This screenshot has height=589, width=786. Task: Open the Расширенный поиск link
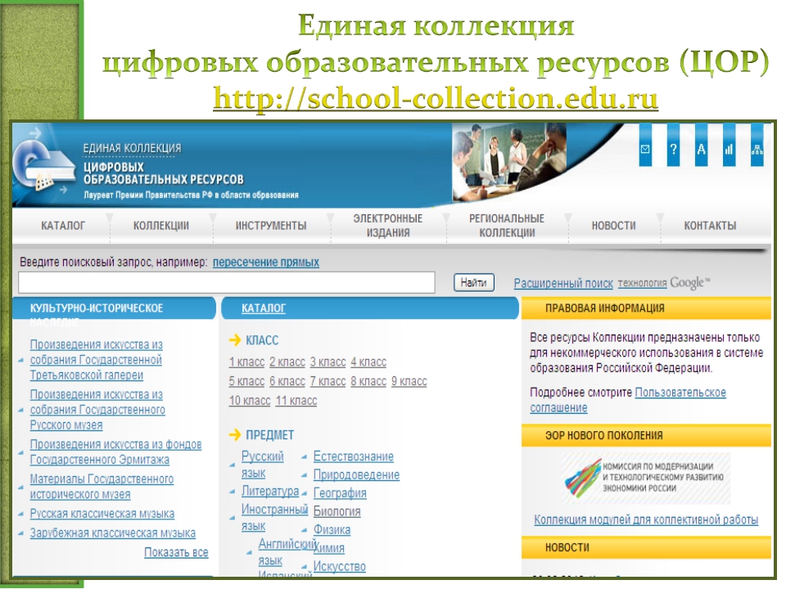(563, 284)
